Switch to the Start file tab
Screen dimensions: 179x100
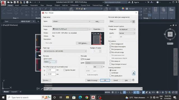6,21
